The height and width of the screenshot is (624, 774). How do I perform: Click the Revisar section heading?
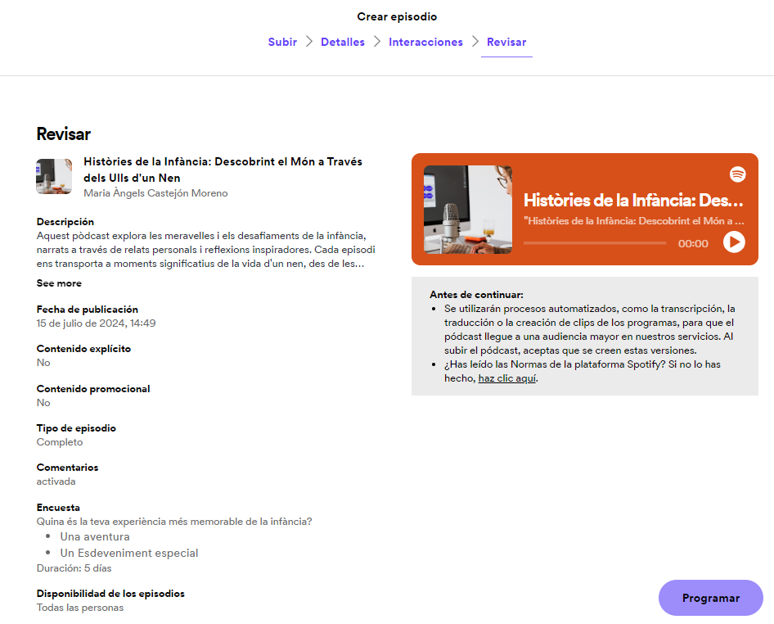tap(64, 134)
